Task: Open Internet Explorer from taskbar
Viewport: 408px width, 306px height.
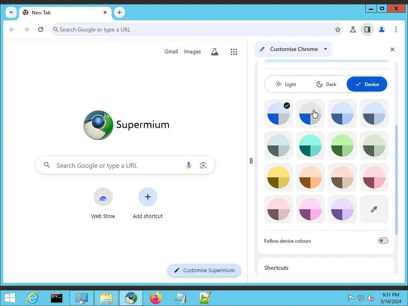Action: [33, 298]
